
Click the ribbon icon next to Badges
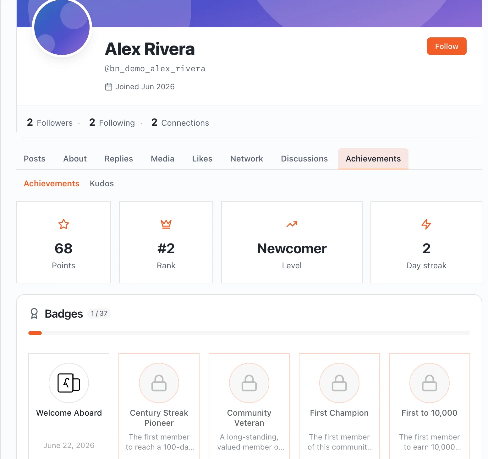(34, 314)
